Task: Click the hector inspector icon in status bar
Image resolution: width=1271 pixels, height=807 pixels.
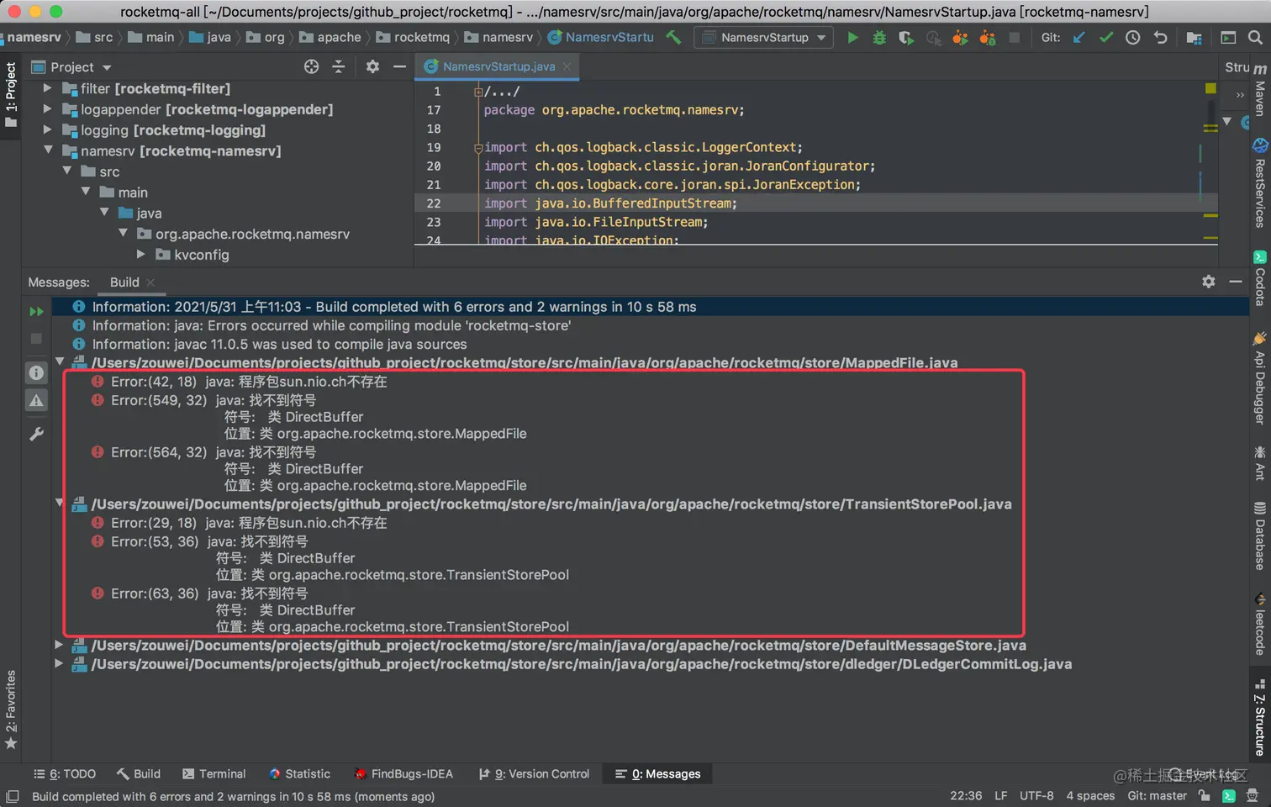Action: pos(1254,795)
